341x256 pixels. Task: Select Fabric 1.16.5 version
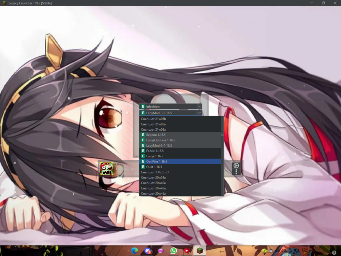[x=180, y=151]
